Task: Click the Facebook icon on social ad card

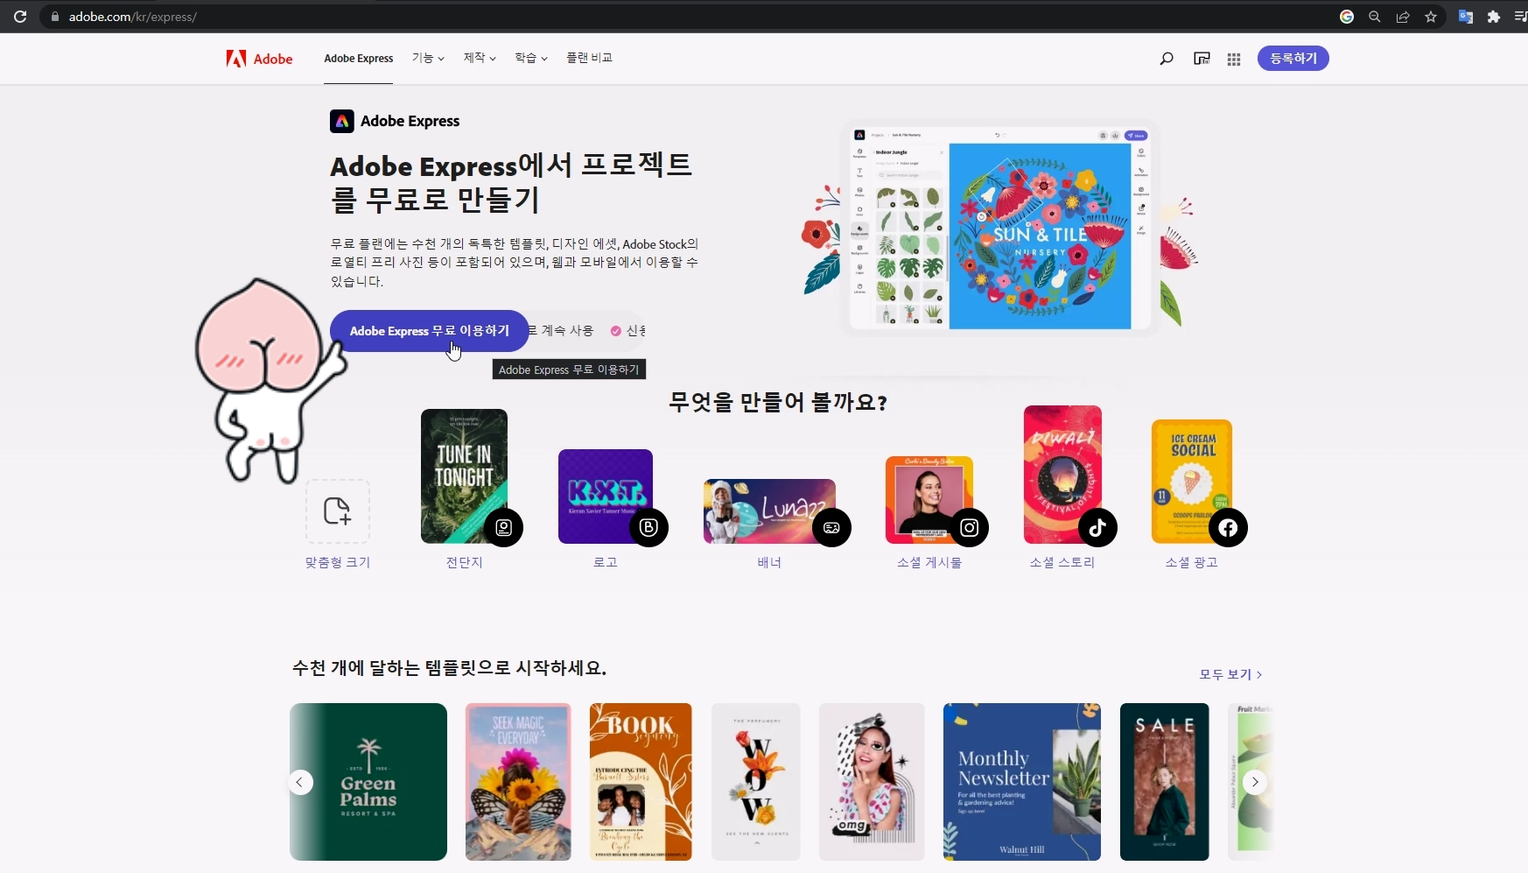Action: point(1228,527)
